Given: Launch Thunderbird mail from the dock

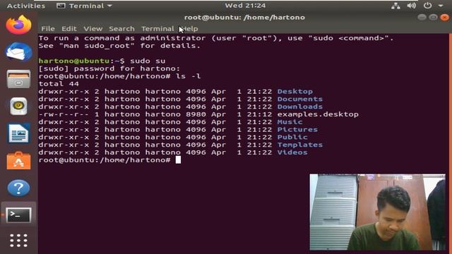Looking at the screenshot, I should point(19,52).
